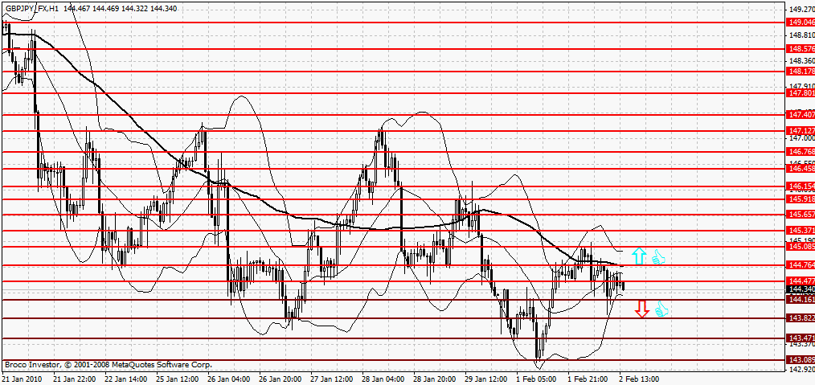Click the 148.360 price scale value

801,61
